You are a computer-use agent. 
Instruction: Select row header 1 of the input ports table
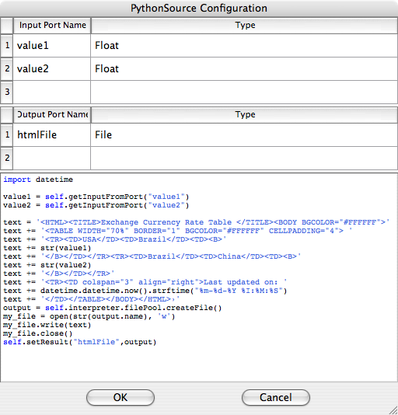pyautogui.click(x=7, y=46)
